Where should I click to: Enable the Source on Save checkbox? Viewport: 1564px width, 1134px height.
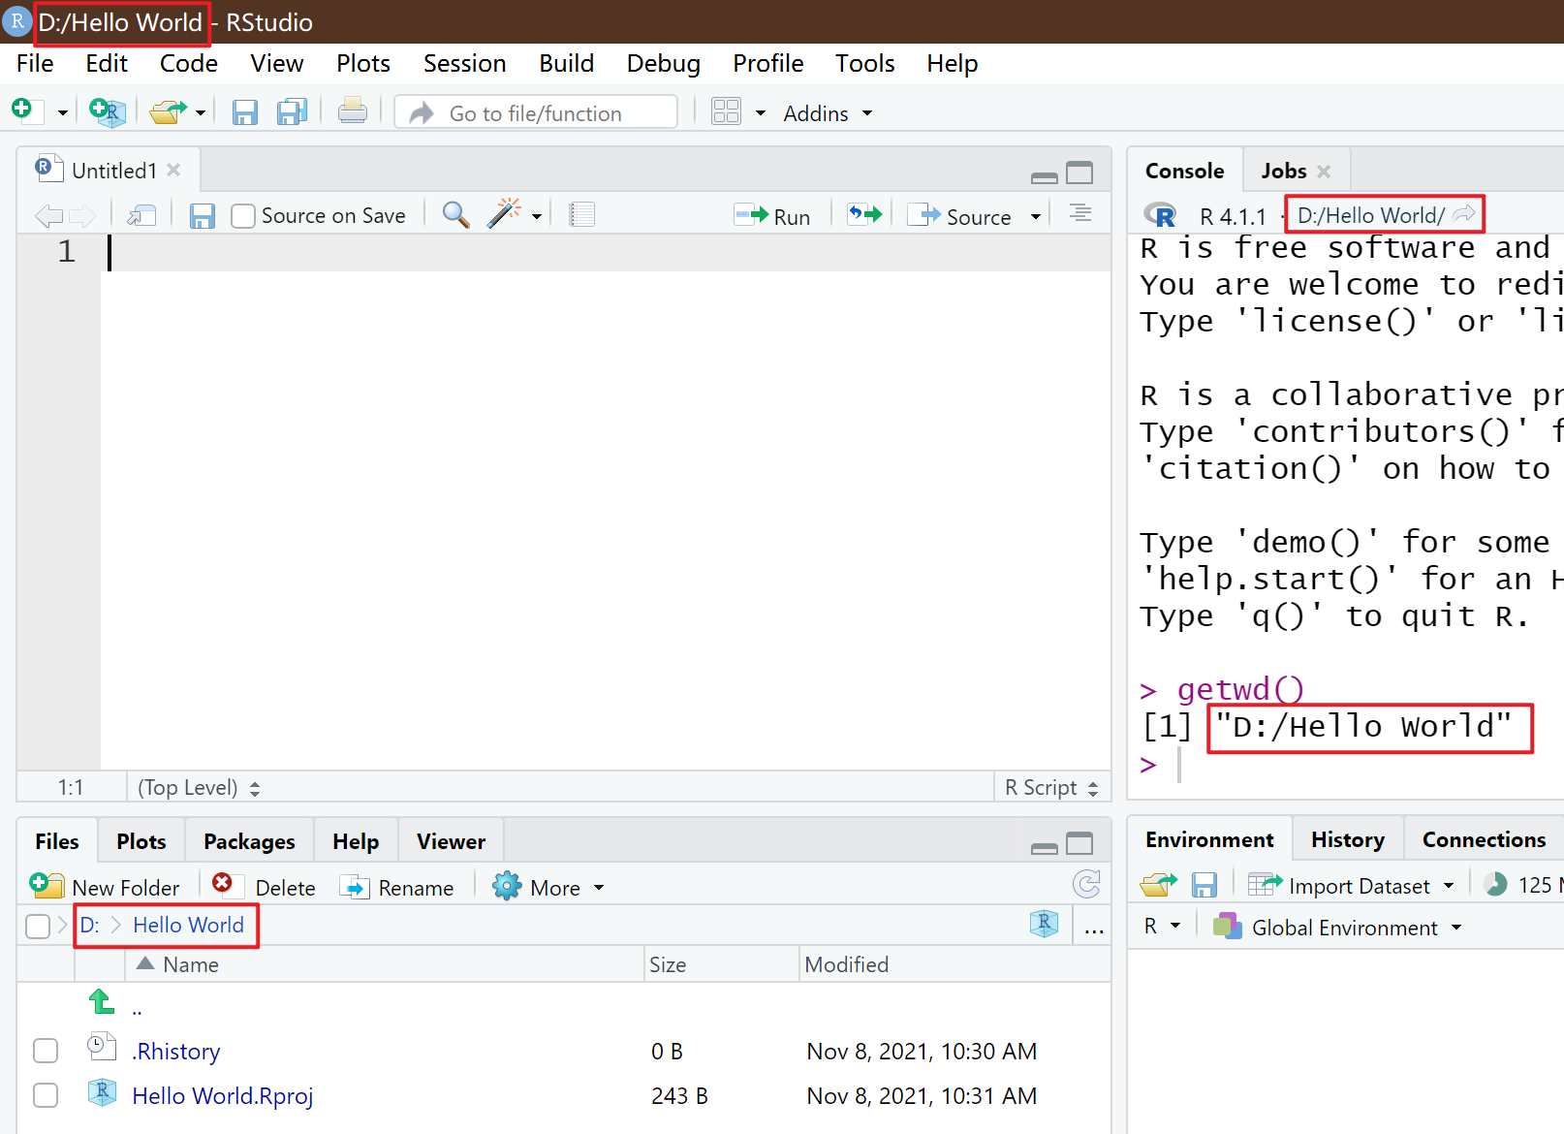click(243, 216)
